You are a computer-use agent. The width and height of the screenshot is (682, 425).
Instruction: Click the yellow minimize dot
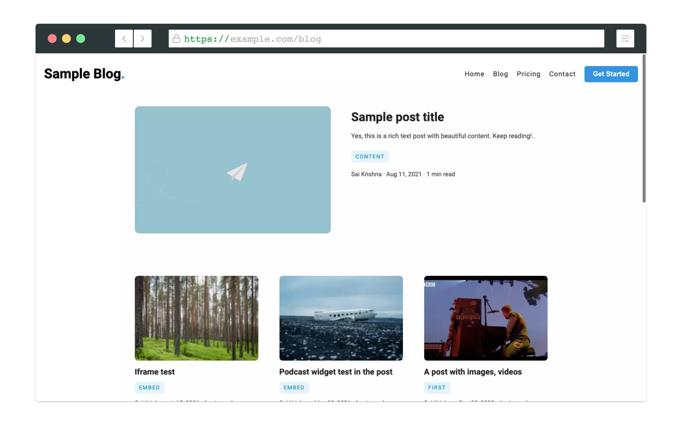click(x=66, y=39)
